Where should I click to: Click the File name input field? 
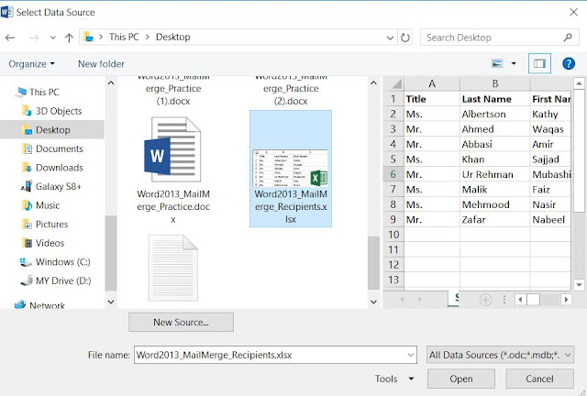pos(275,355)
